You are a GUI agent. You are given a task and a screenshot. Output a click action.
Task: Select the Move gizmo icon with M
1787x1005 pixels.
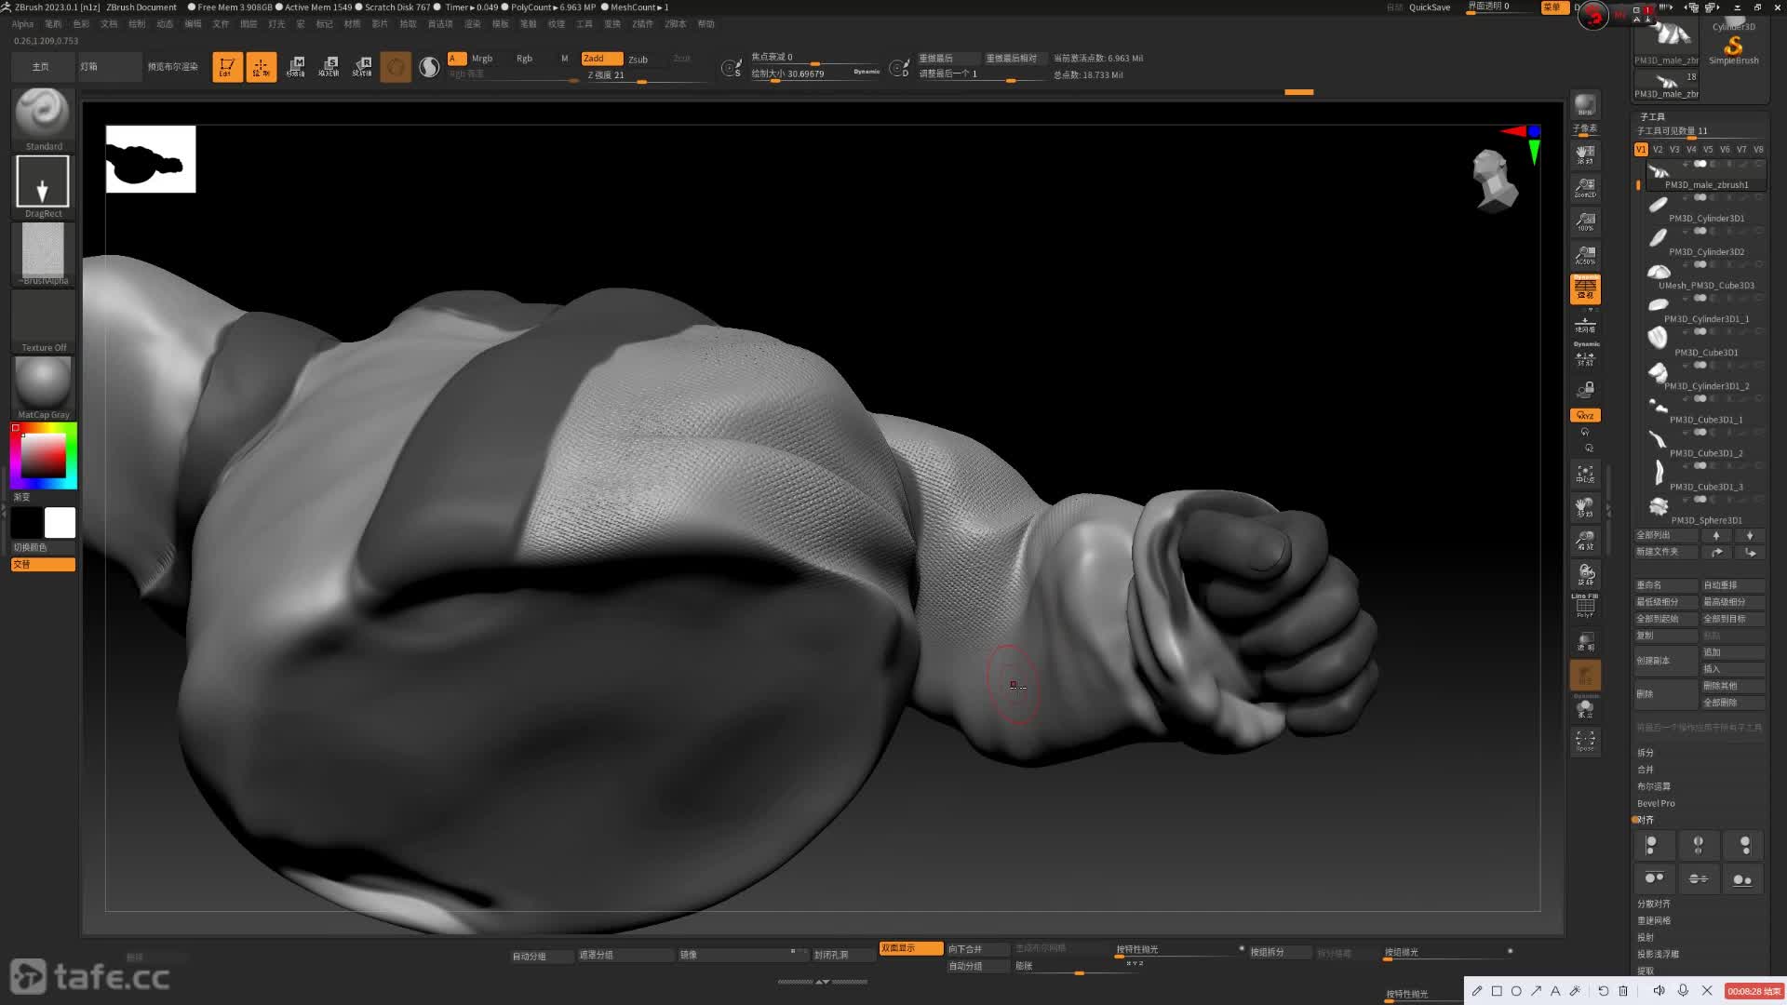pos(296,67)
